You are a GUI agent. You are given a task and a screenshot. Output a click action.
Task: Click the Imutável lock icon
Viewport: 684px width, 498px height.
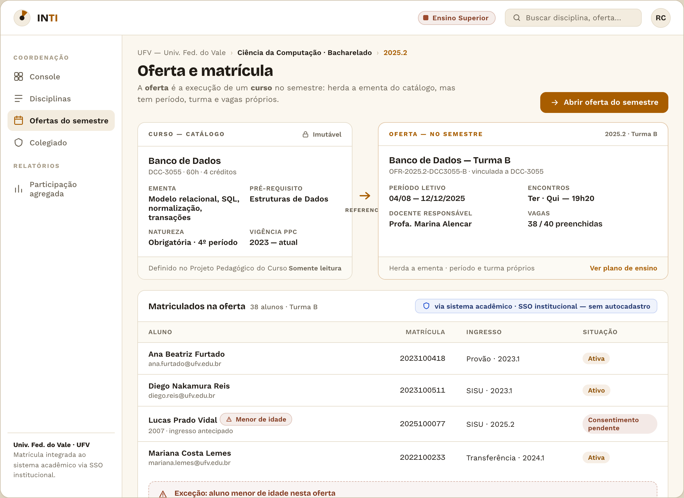[x=305, y=134]
